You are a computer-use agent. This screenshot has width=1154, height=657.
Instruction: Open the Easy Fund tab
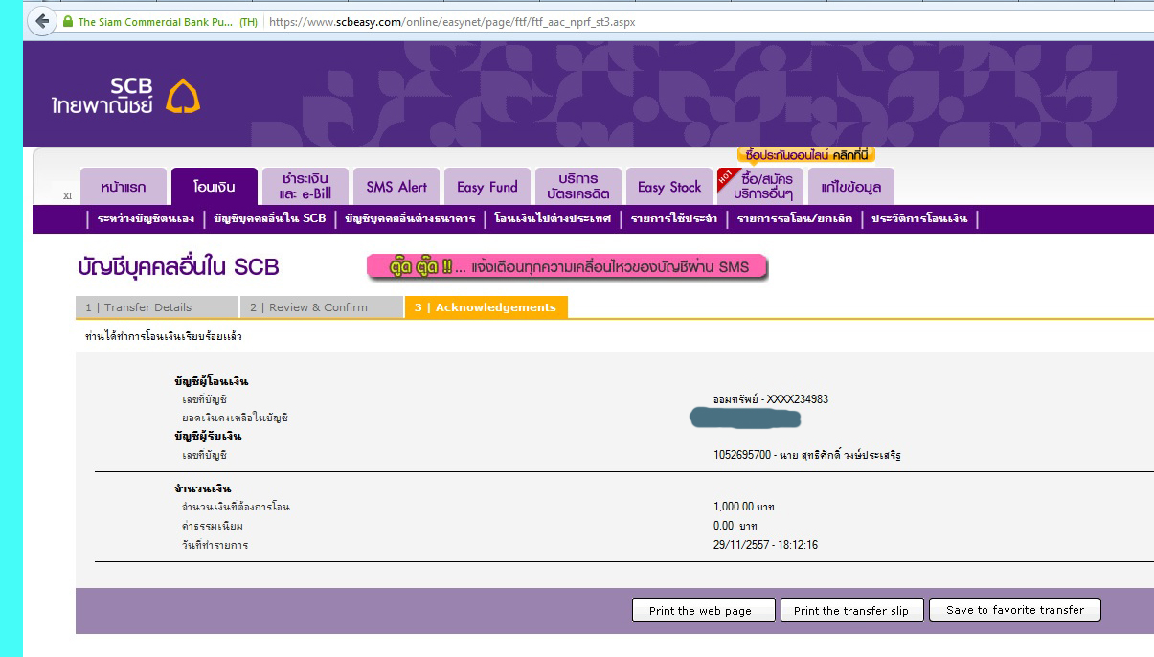(486, 187)
